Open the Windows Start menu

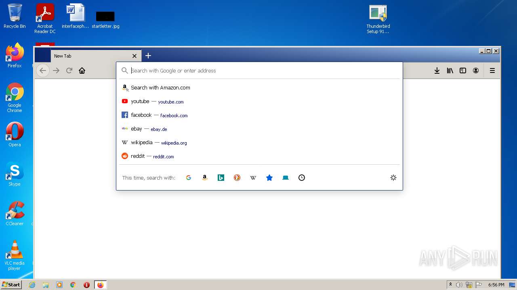[11, 285]
